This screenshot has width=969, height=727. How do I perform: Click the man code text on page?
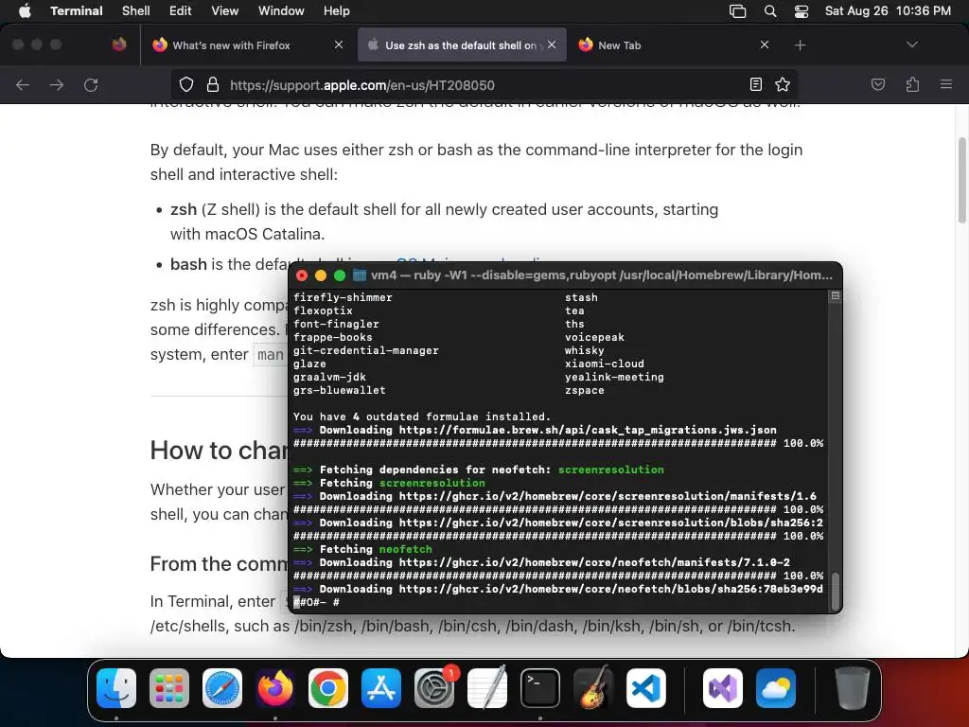(x=270, y=355)
